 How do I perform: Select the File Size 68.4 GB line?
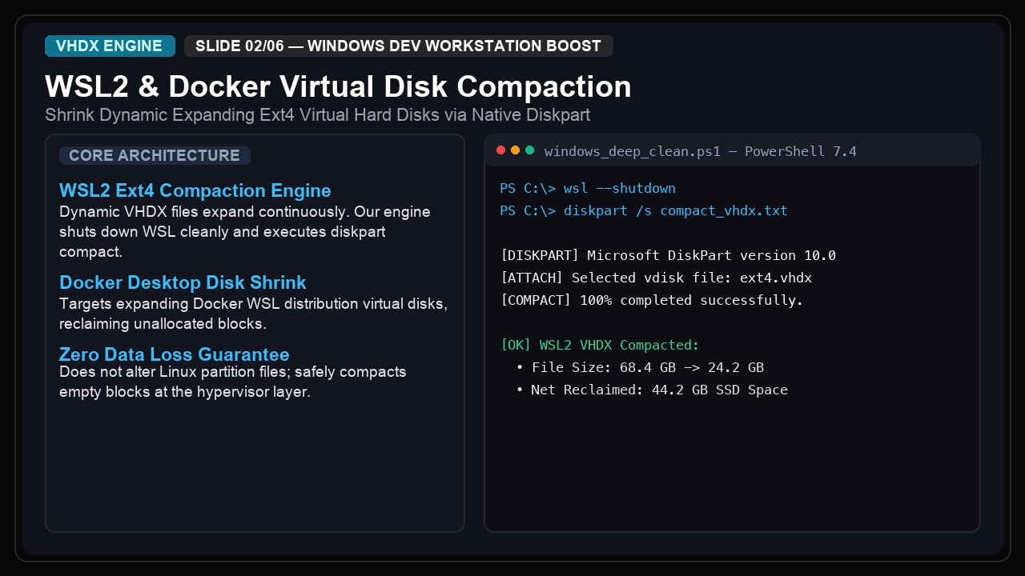click(640, 368)
